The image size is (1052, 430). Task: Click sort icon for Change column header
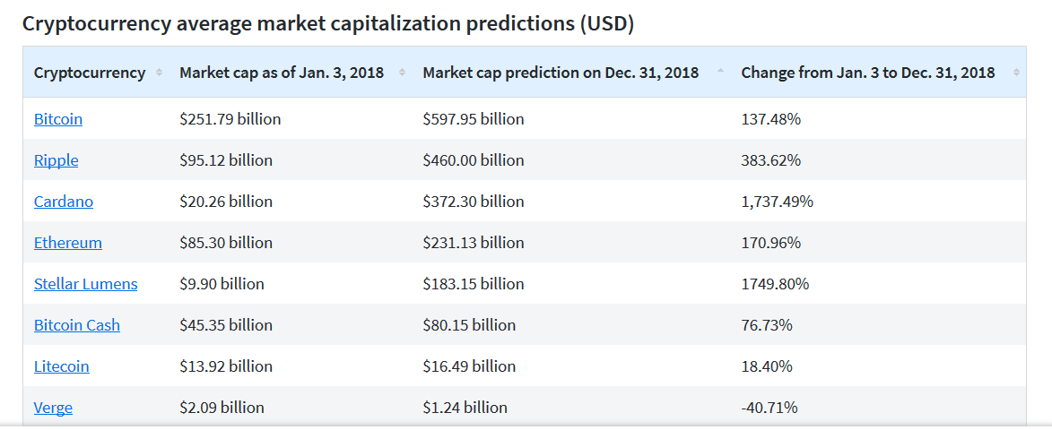click(x=1016, y=73)
